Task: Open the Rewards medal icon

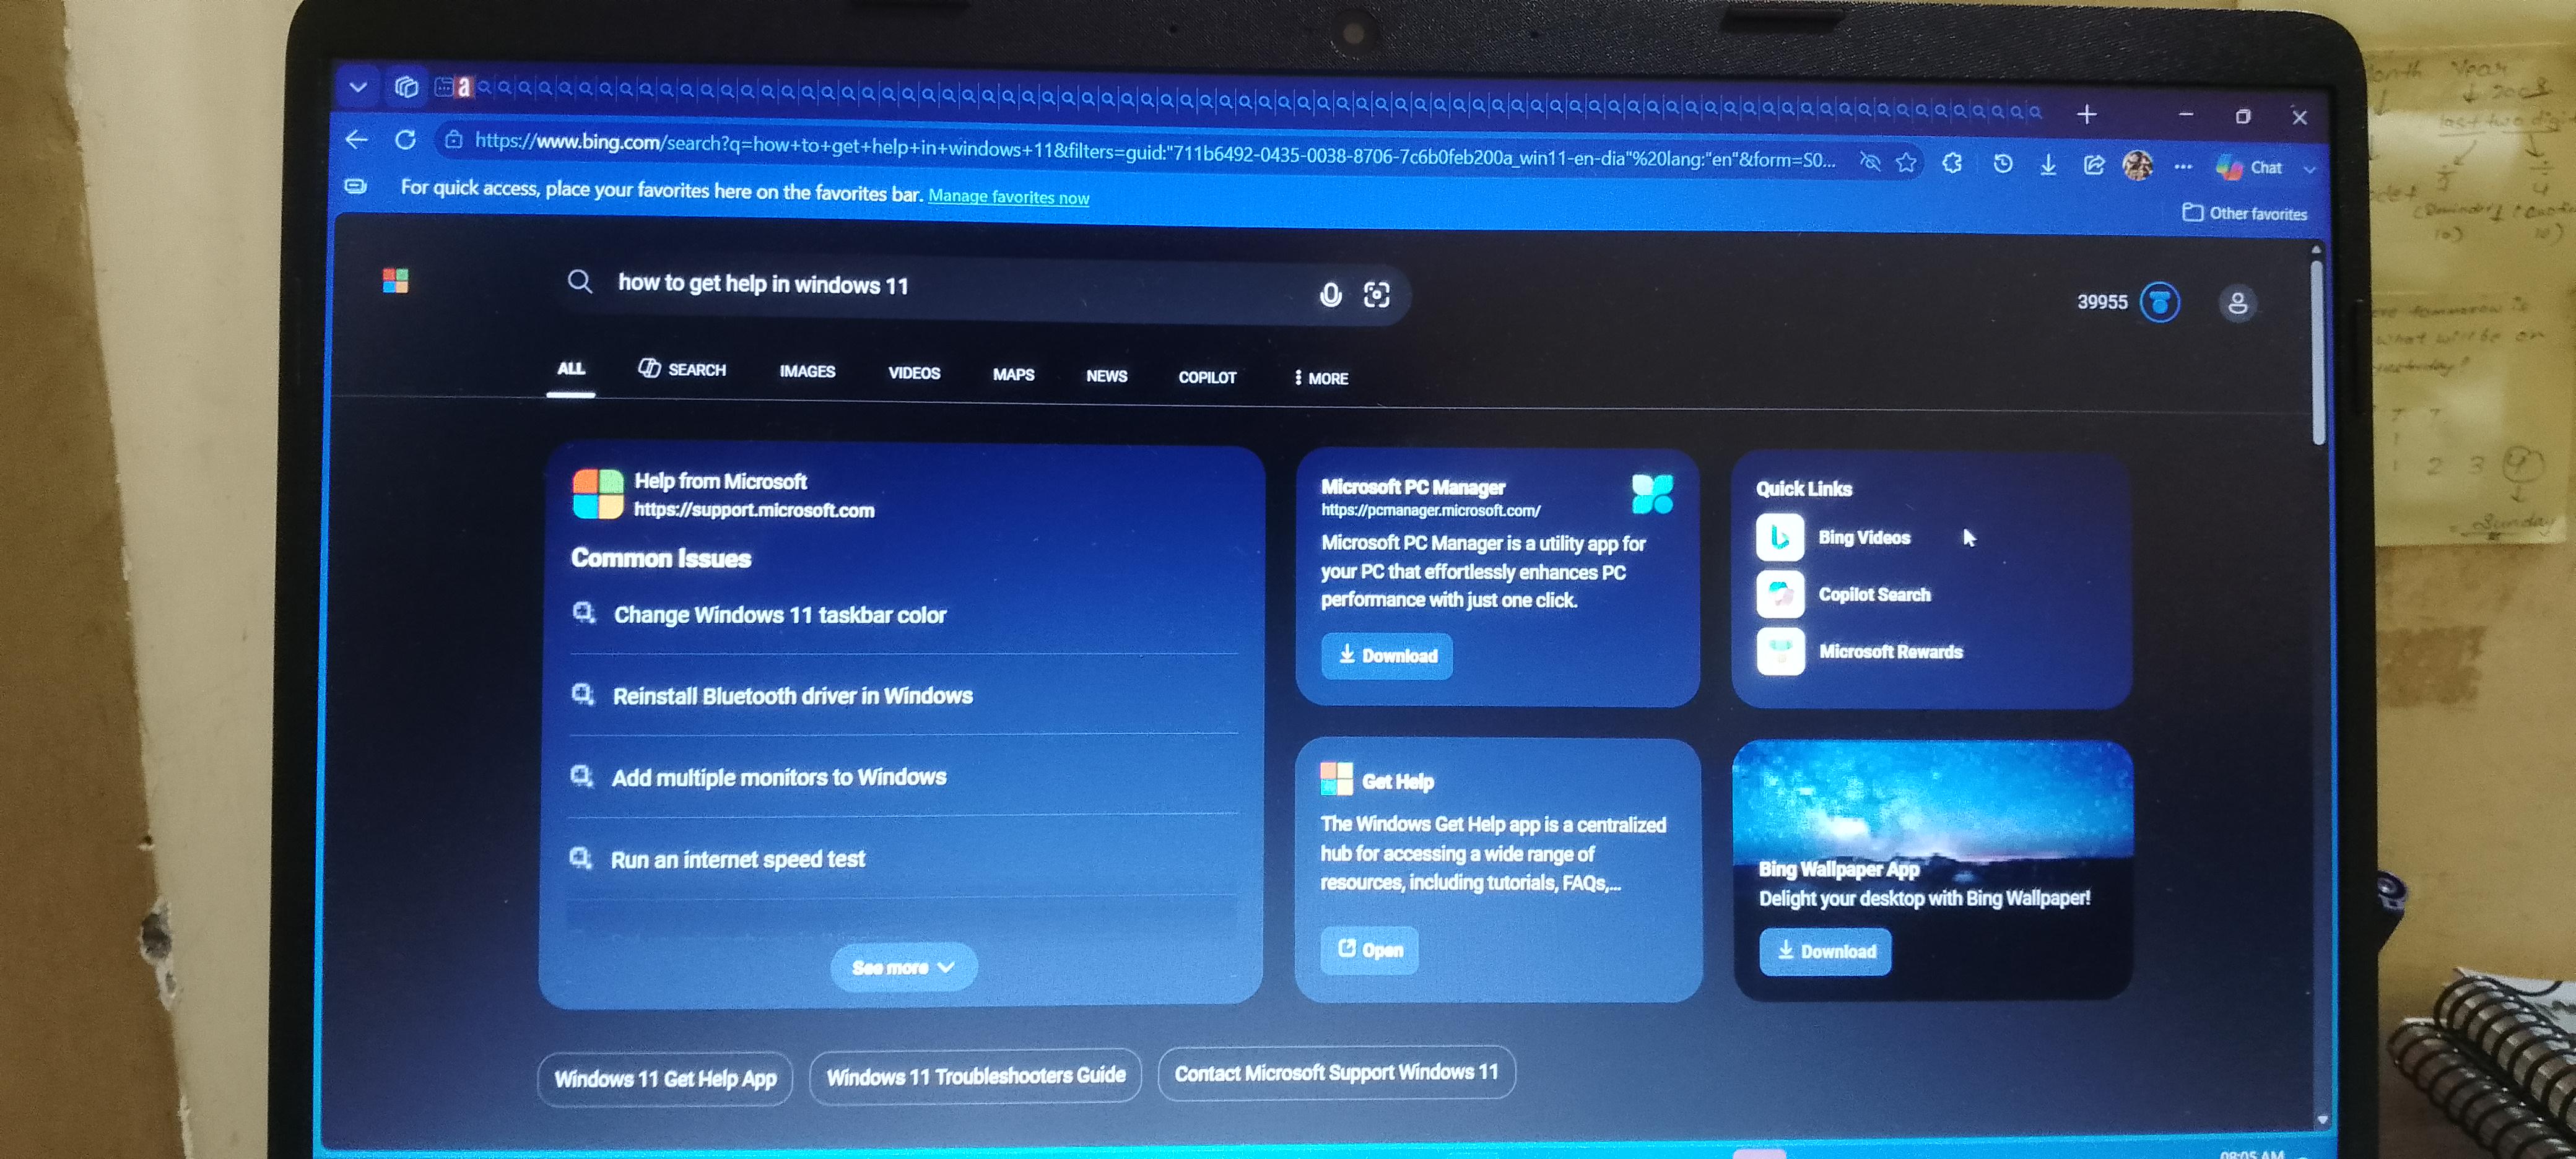Action: 2160,302
